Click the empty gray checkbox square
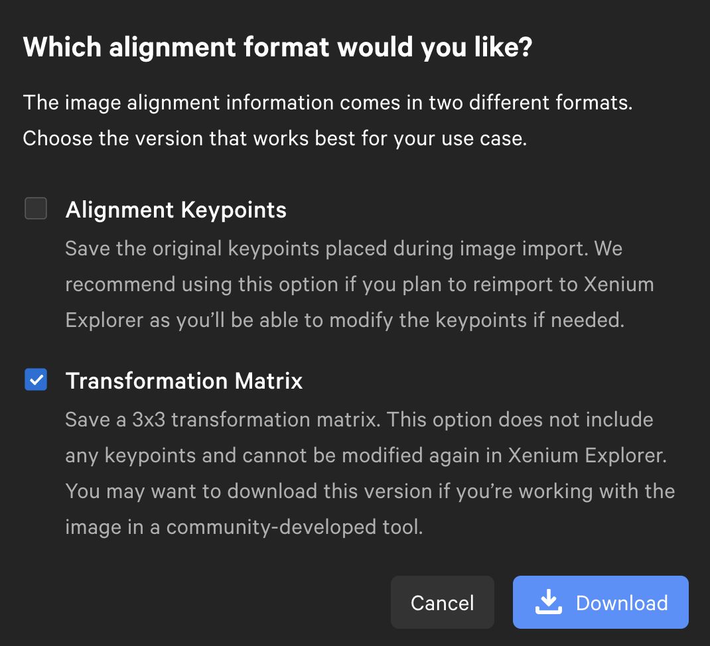Image resolution: width=710 pixels, height=646 pixels. pos(36,208)
